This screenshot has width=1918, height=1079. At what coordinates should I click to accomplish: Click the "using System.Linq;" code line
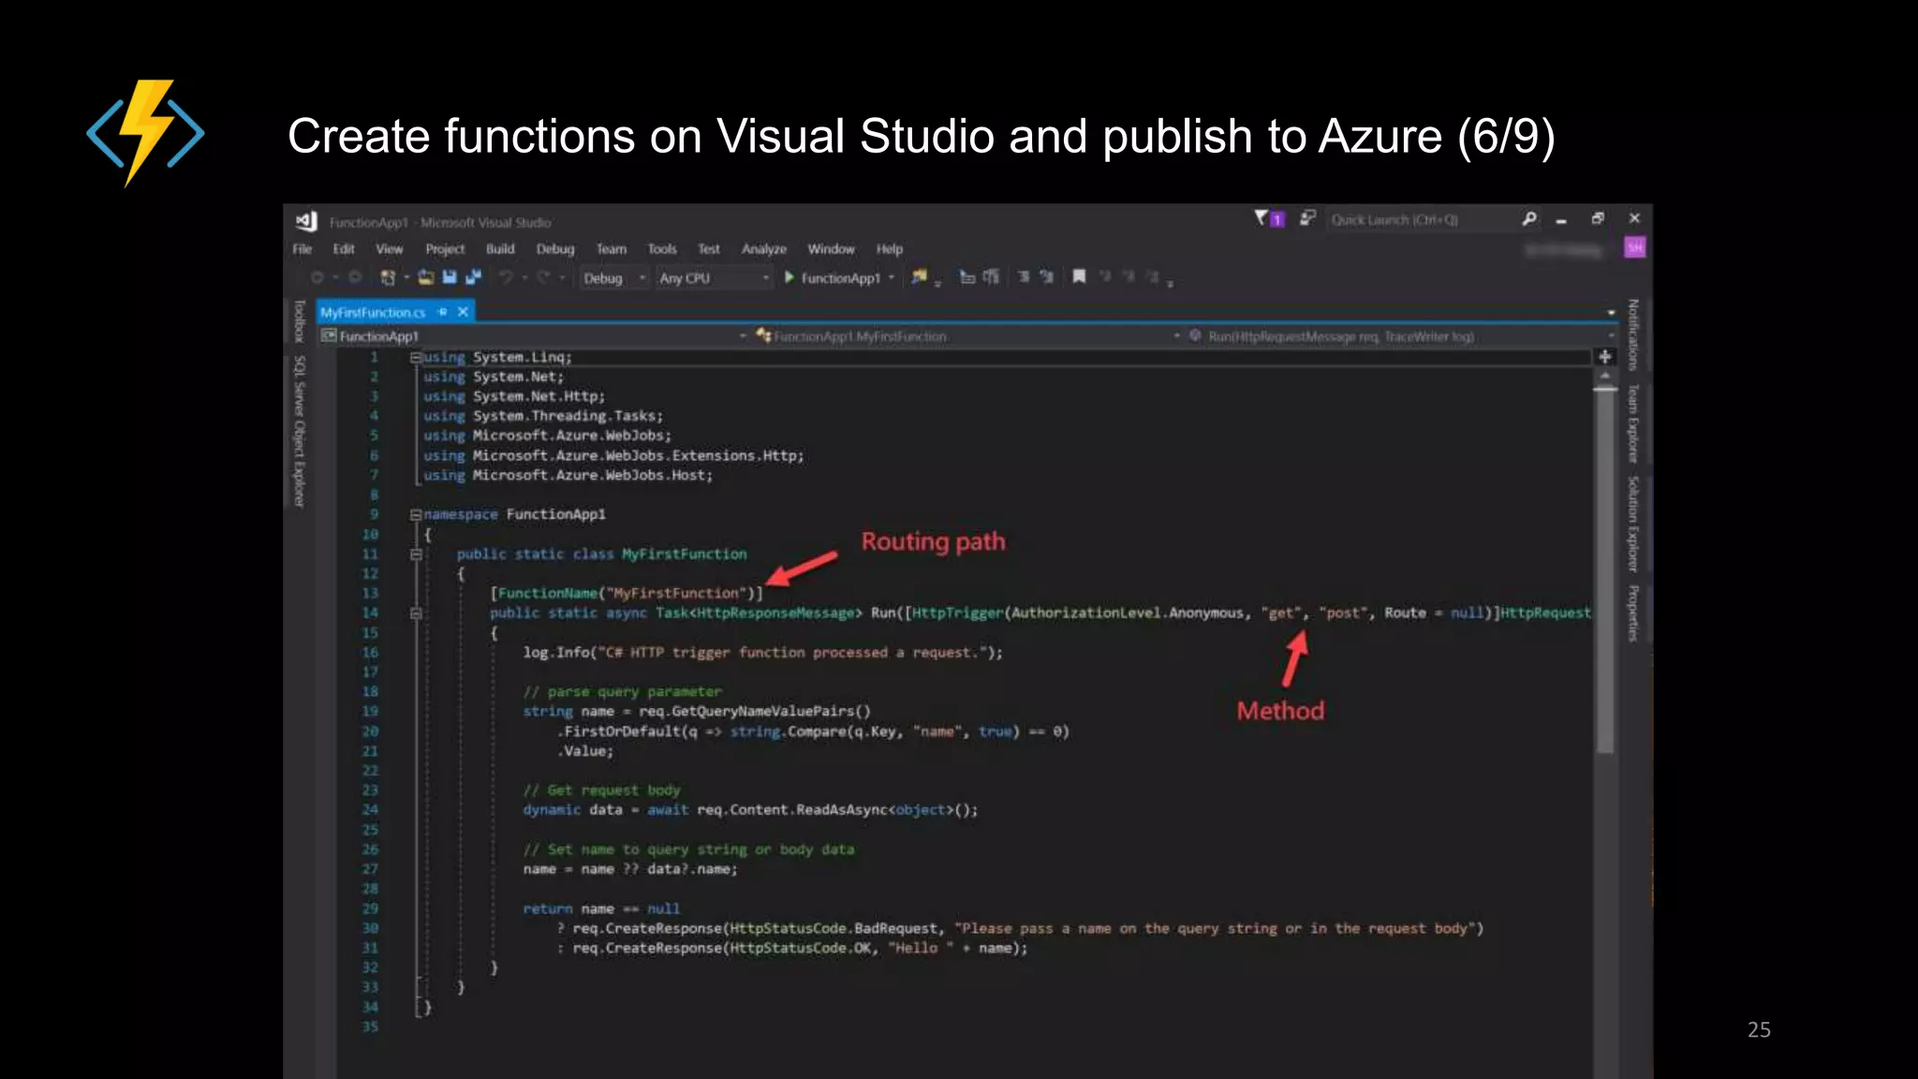point(497,358)
